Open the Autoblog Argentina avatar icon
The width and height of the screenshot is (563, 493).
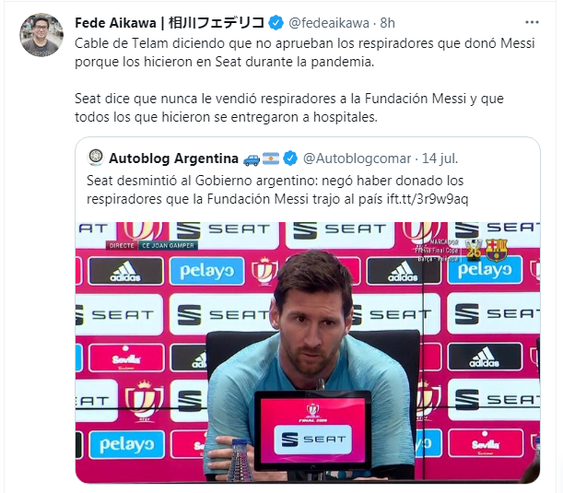click(96, 158)
